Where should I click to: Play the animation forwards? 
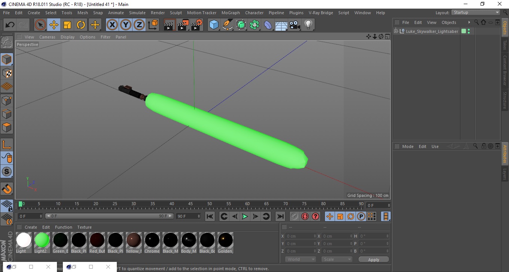[x=245, y=216]
